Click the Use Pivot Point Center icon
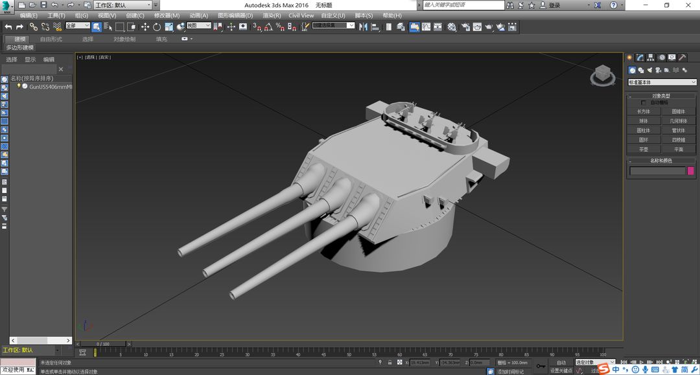Screen dimensions: 700x375 [x=218, y=27]
